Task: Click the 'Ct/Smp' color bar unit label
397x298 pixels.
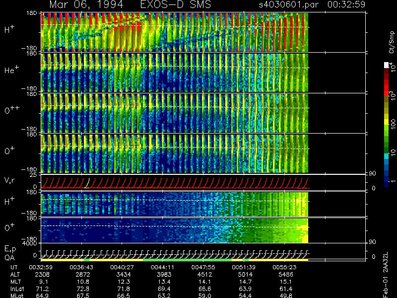Action: click(392, 42)
